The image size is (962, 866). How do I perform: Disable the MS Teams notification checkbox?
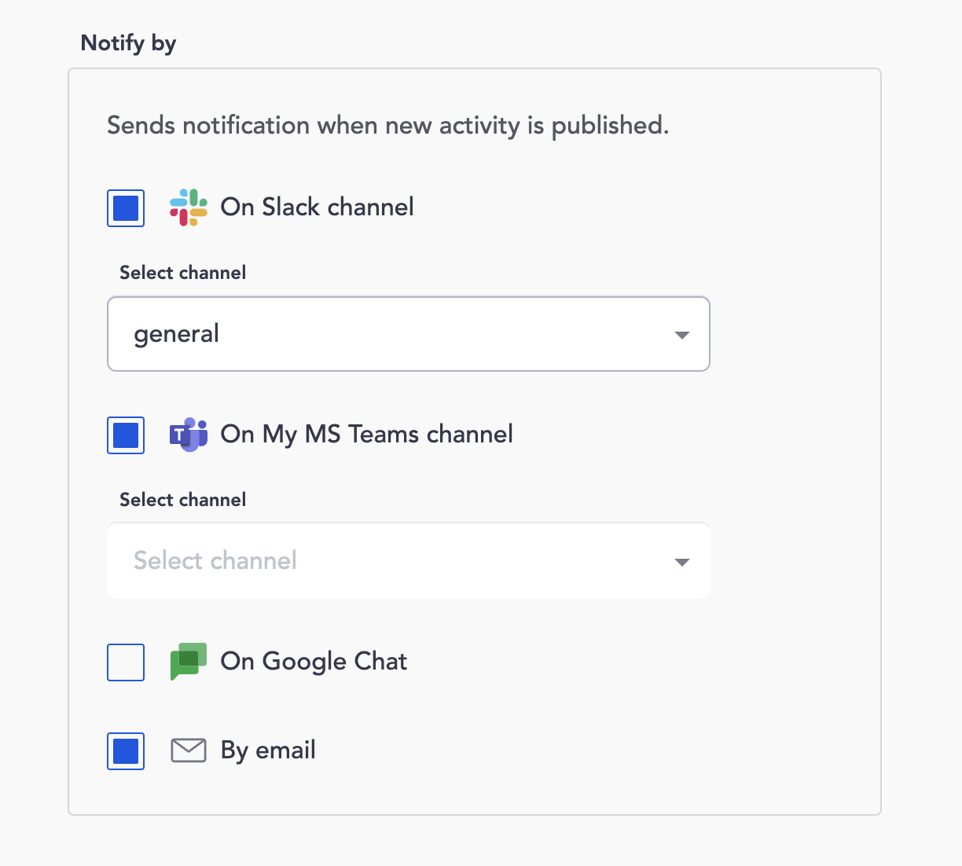tap(126, 435)
